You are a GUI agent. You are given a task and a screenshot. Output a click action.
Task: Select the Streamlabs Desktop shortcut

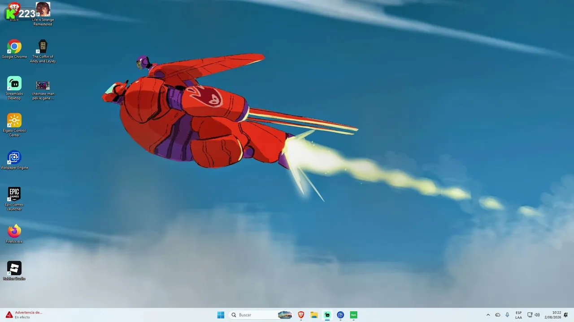click(14, 88)
